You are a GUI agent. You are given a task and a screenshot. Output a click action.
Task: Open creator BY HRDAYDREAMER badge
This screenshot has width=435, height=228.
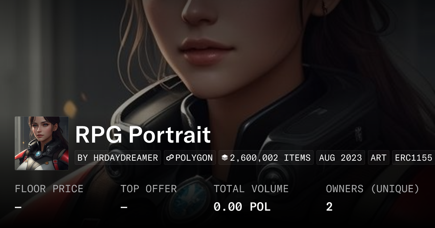click(x=118, y=158)
